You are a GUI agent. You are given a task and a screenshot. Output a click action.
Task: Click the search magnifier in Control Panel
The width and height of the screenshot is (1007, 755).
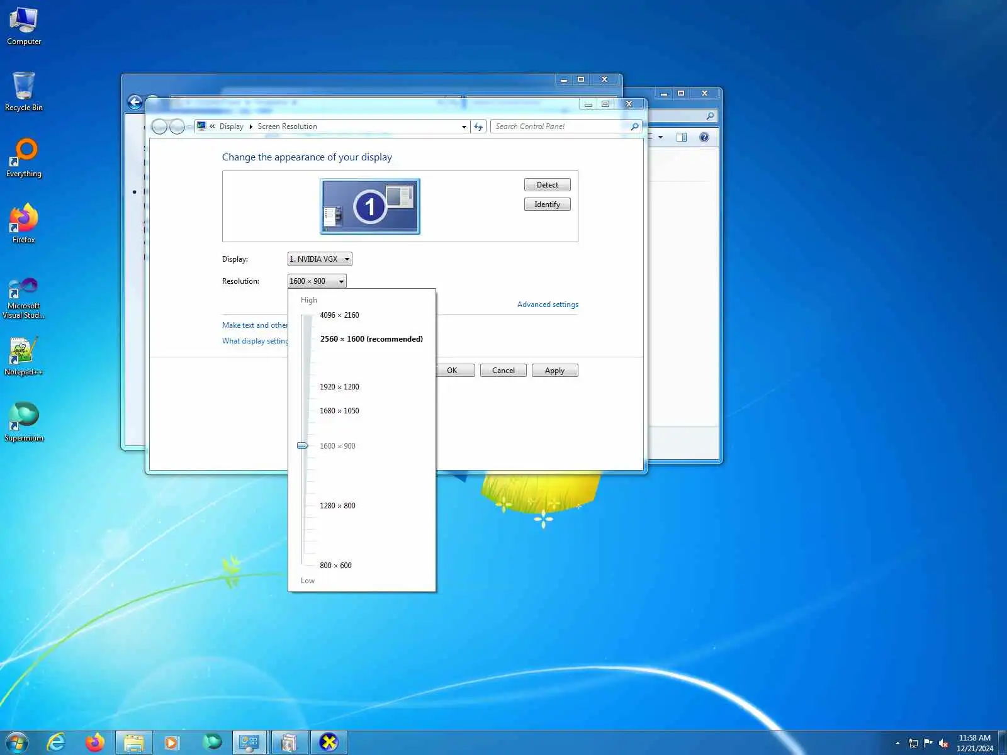(x=634, y=126)
